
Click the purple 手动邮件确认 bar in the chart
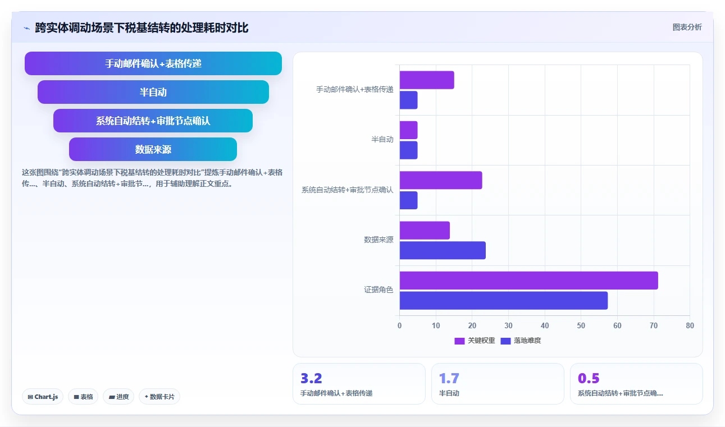pyautogui.click(x=427, y=80)
